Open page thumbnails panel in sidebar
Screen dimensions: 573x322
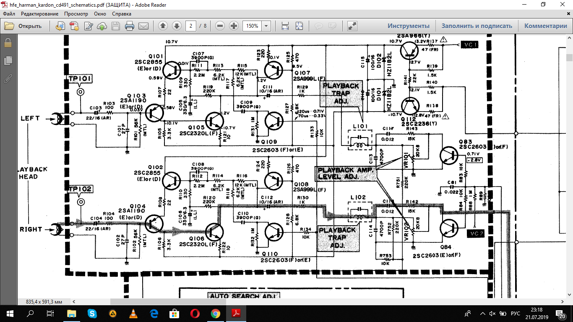(8, 61)
